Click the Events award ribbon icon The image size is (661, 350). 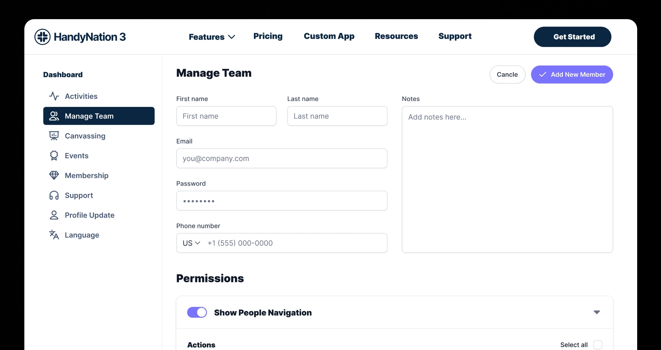pyautogui.click(x=54, y=156)
